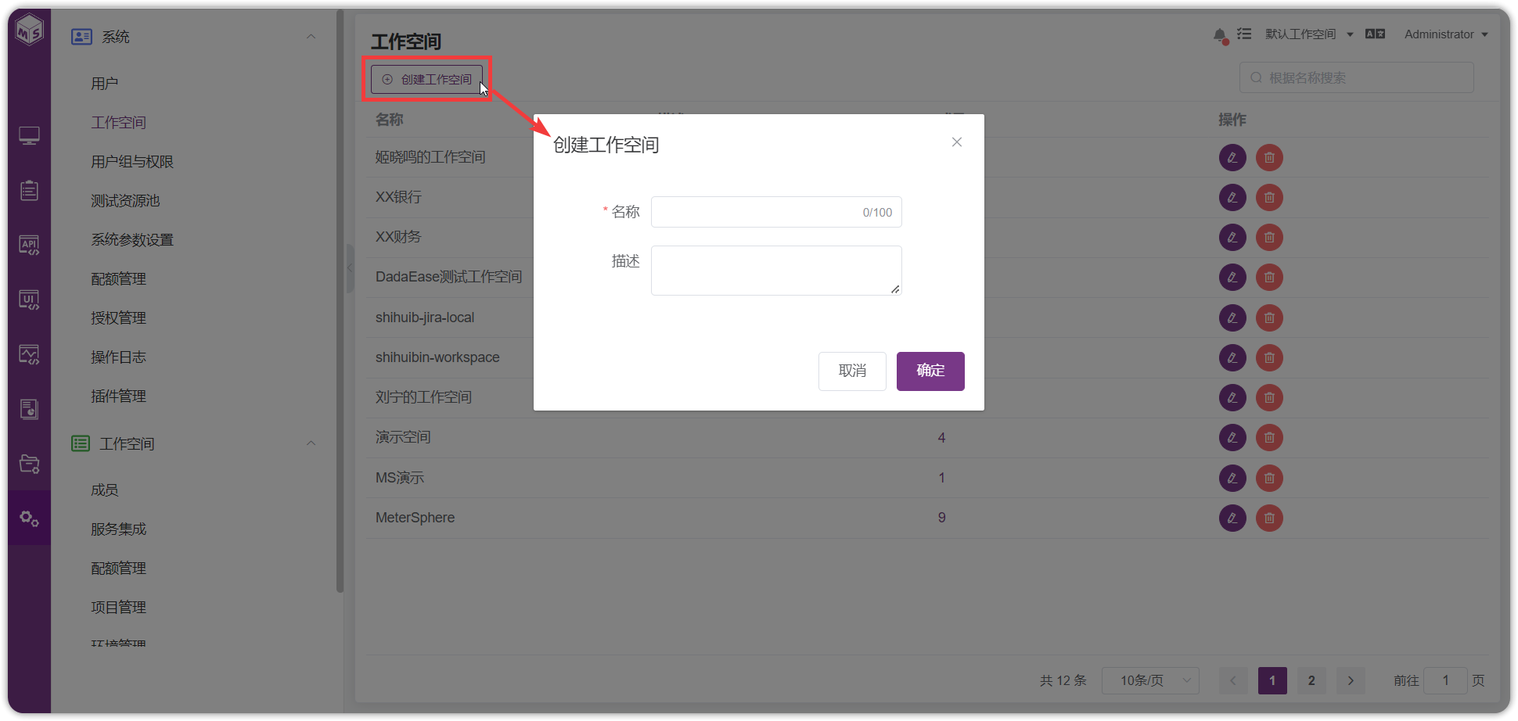Open the performance testing chart icon
The width and height of the screenshot is (1518, 721).
[x=30, y=355]
